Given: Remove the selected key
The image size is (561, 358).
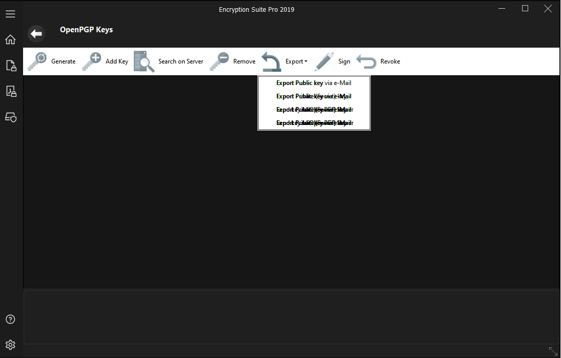Looking at the screenshot, I should pyautogui.click(x=233, y=61).
